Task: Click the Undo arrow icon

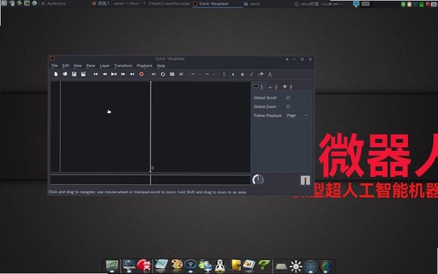Action: click(193, 74)
